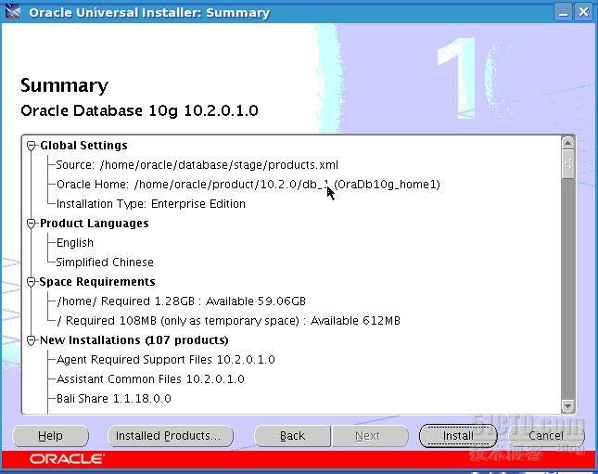Collapse the Space Requirements tree node
The width and height of the screenshot is (598, 474).
pyautogui.click(x=32, y=282)
